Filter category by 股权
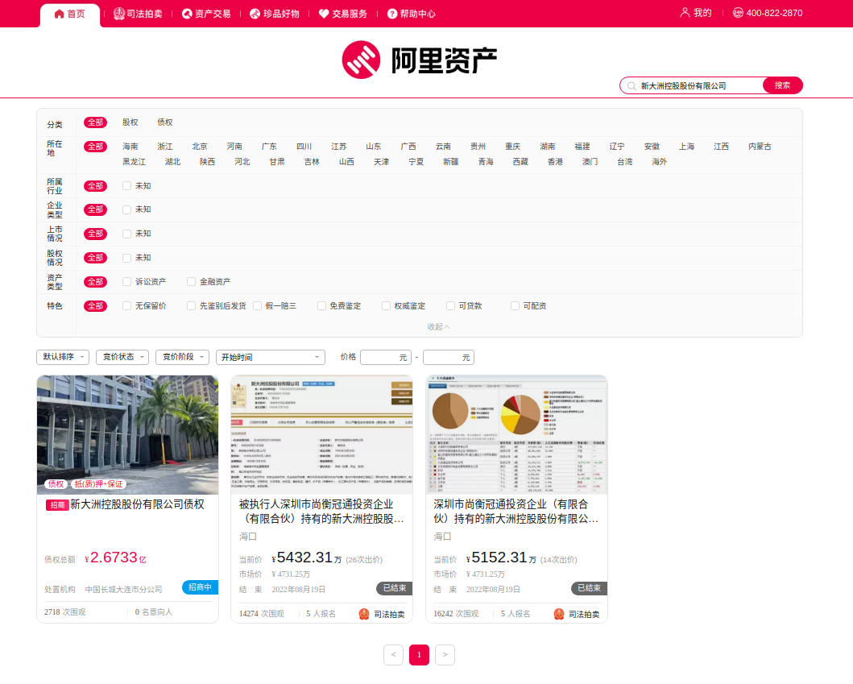Image resolution: width=853 pixels, height=684 pixels. (130, 122)
